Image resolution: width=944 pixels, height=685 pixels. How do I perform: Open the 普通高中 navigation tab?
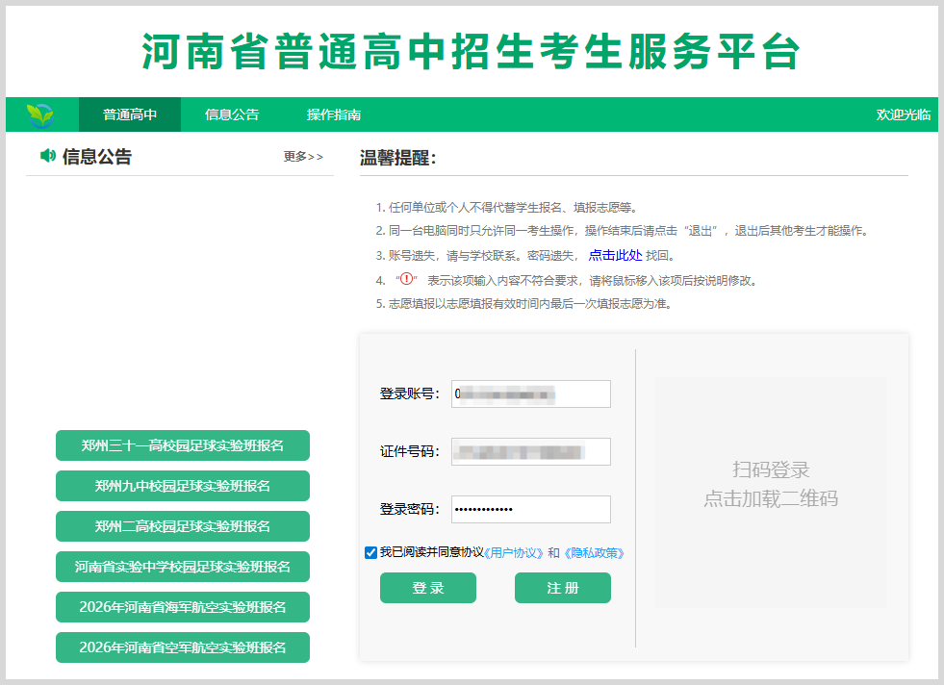pos(130,114)
